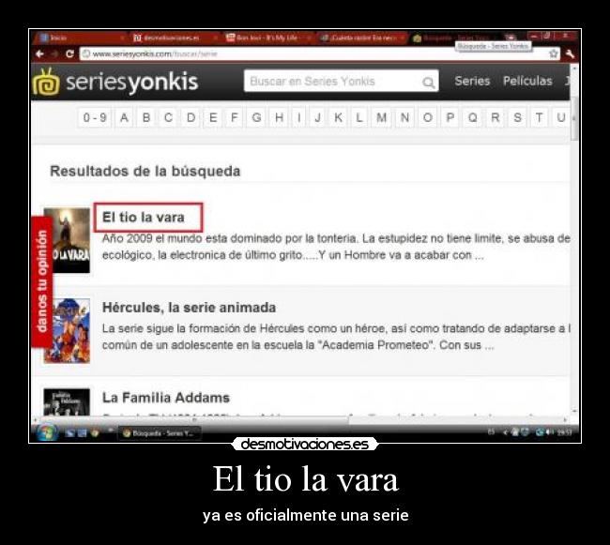Filter series by 0-9
Image resolution: width=610 pixels, height=545 pixels.
(x=95, y=117)
